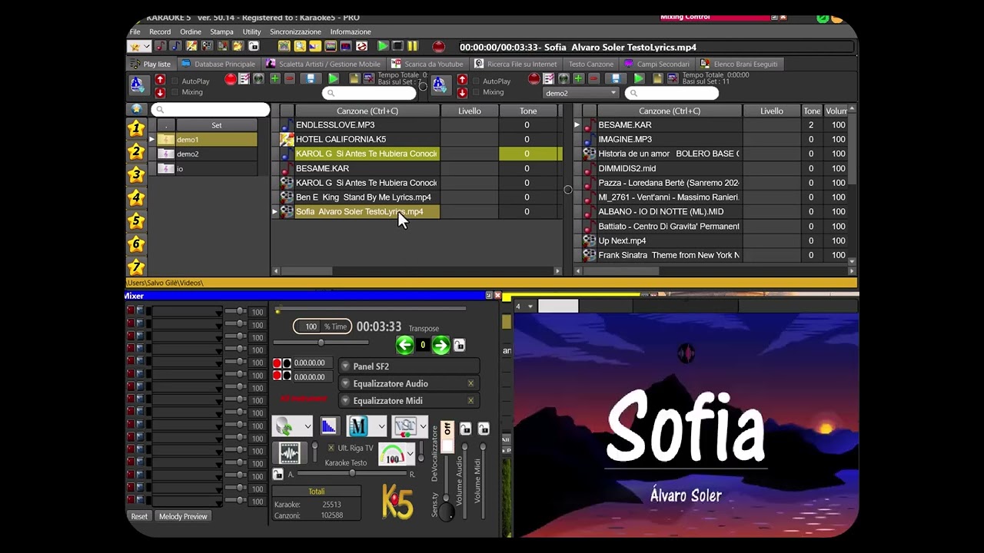984x553 pixels.
Task: Enable Mixing for the left playlist
Action: click(x=175, y=93)
